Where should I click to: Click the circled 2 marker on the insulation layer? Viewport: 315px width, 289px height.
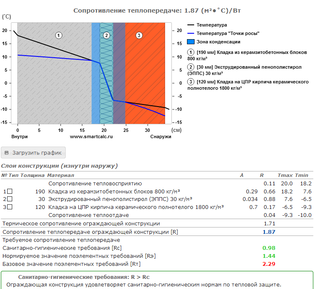click(x=106, y=35)
